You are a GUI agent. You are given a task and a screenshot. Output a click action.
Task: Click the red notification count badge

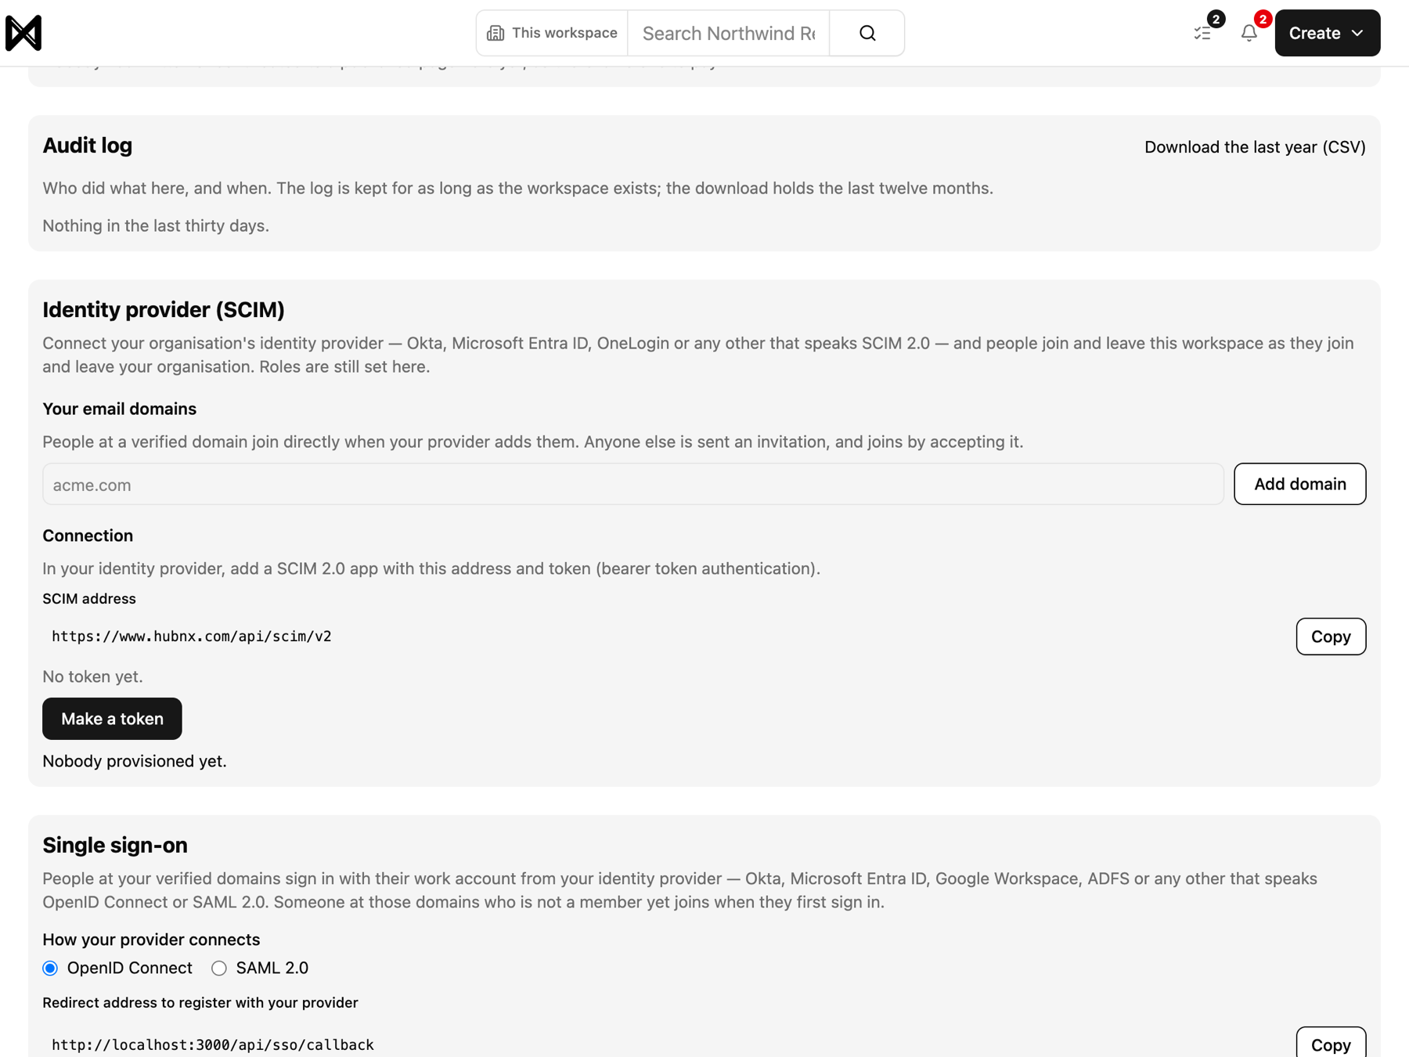click(1263, 19)
